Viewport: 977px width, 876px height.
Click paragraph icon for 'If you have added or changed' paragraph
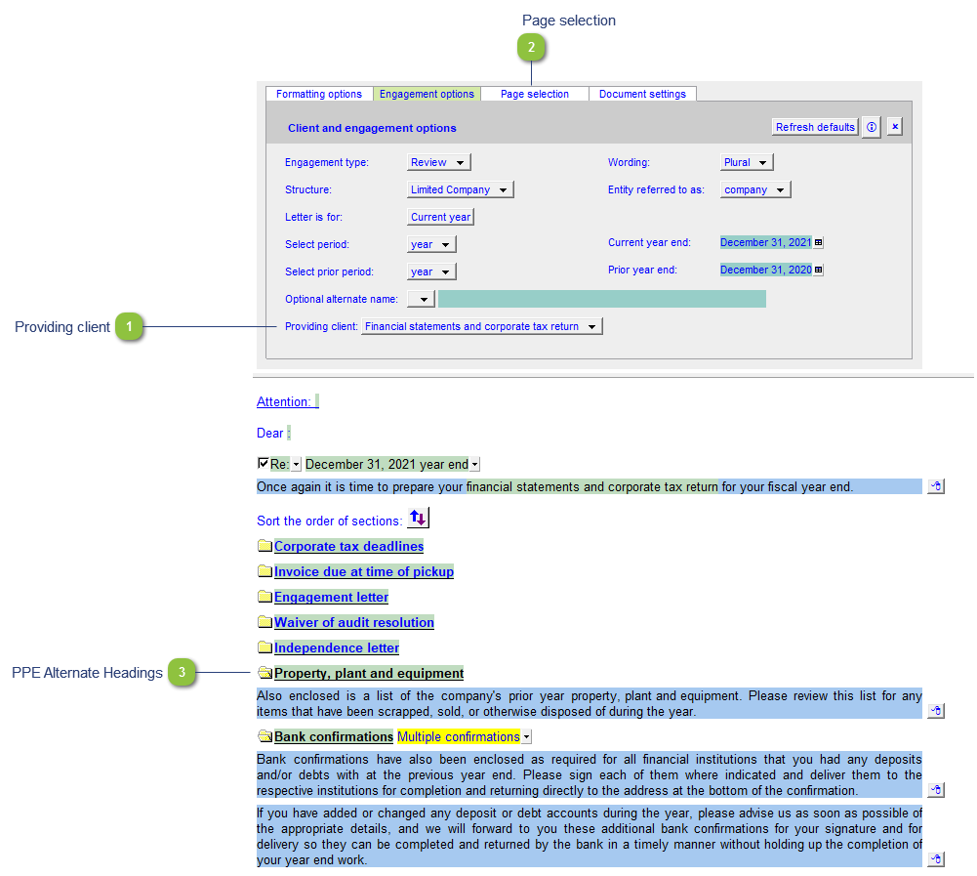(x=936, y=859)
